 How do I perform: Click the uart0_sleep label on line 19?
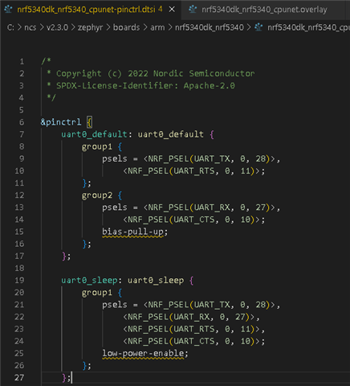89,281
